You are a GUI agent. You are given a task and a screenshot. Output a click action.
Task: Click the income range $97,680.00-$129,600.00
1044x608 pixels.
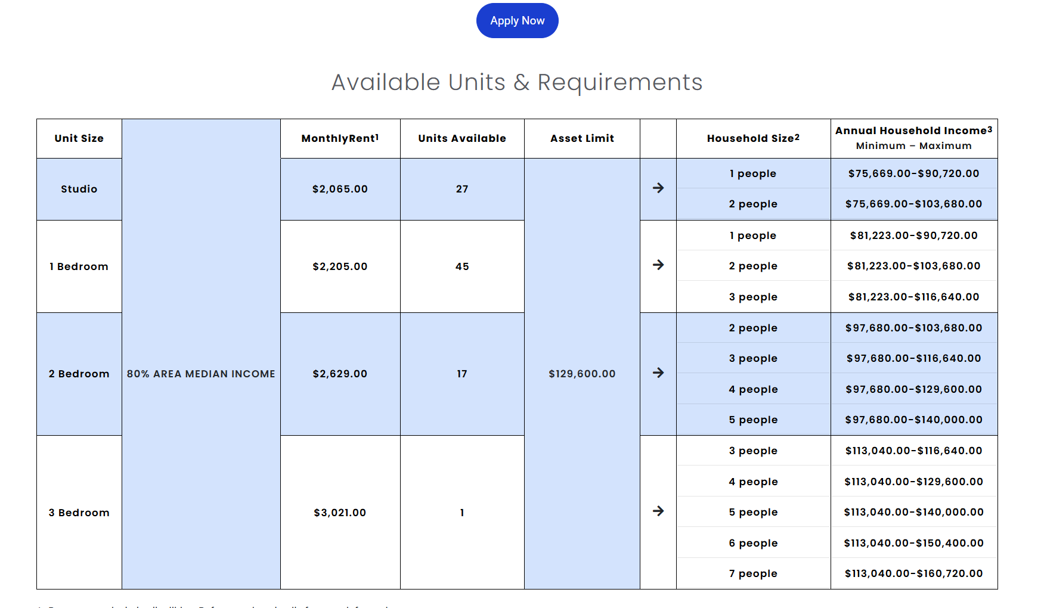point(913,389)
